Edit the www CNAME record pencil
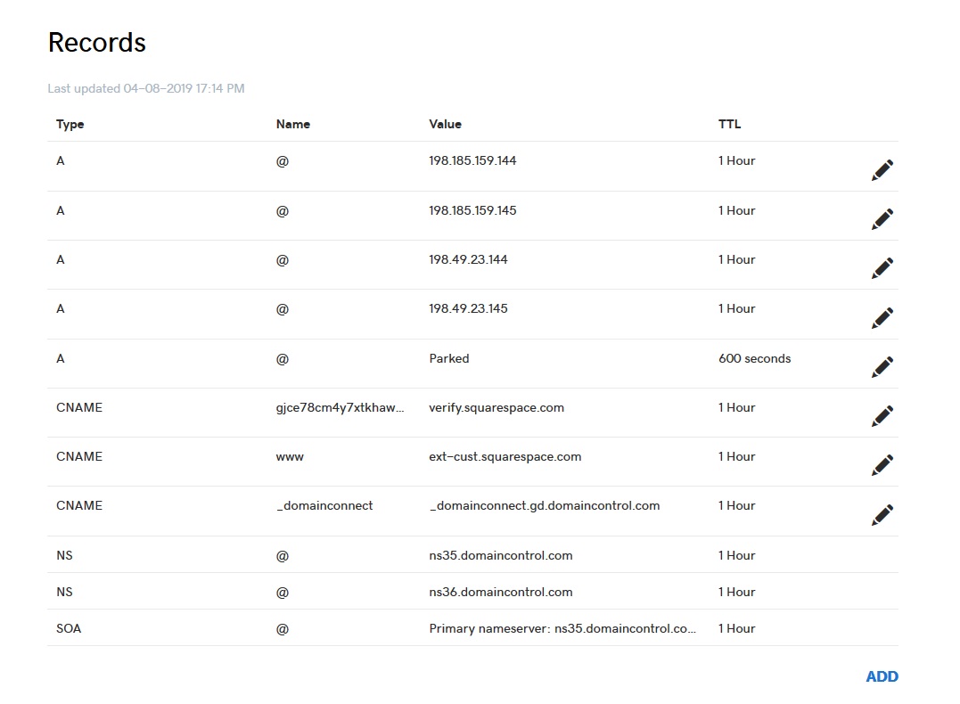The image size is (960, 704). coord(882,465)
